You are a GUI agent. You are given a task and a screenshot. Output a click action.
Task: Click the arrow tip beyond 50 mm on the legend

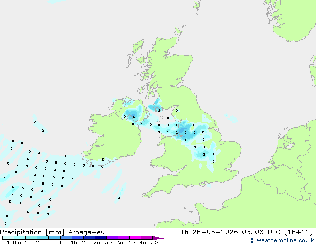pos(158,238)
